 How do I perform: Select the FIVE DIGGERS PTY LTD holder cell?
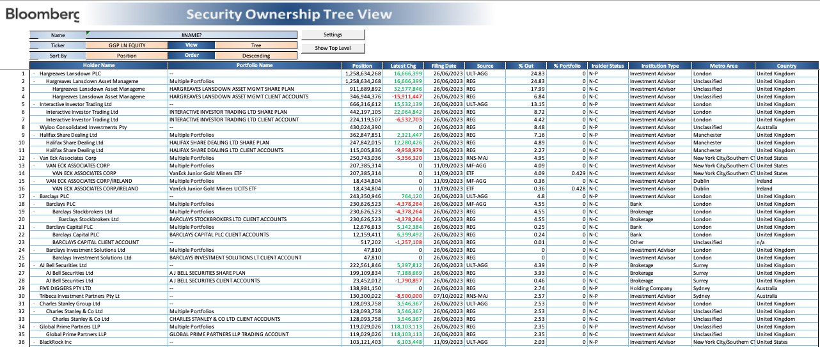click(99, 288)
